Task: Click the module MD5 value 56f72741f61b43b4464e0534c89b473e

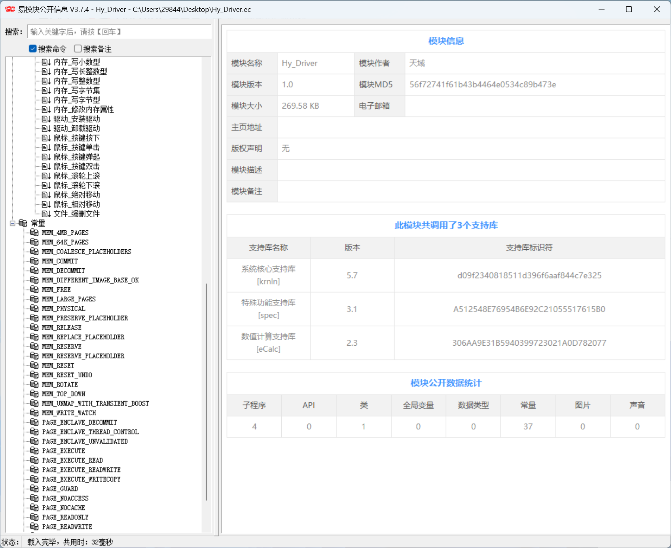Action: coord(483,85)
